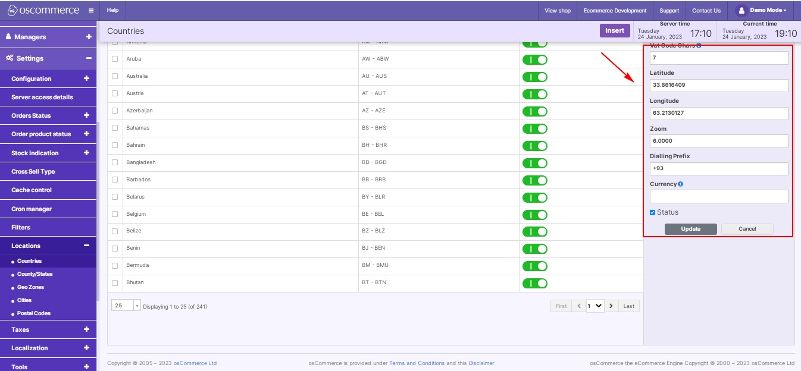This screenshot has width=801, height=371.
Task: Click the Latitude input field
Action: click(719, 85)
